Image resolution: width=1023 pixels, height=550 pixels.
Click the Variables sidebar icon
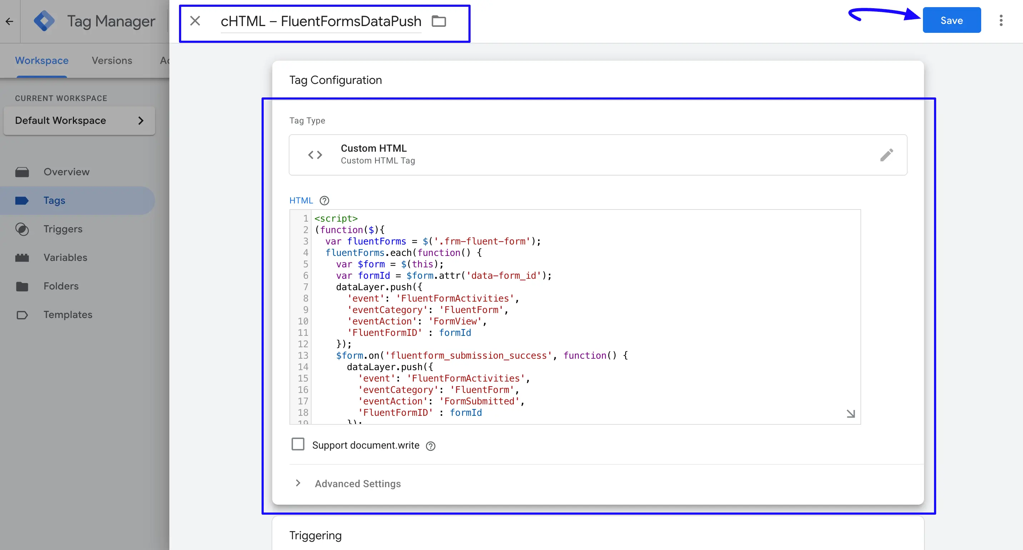pos(22,258)
